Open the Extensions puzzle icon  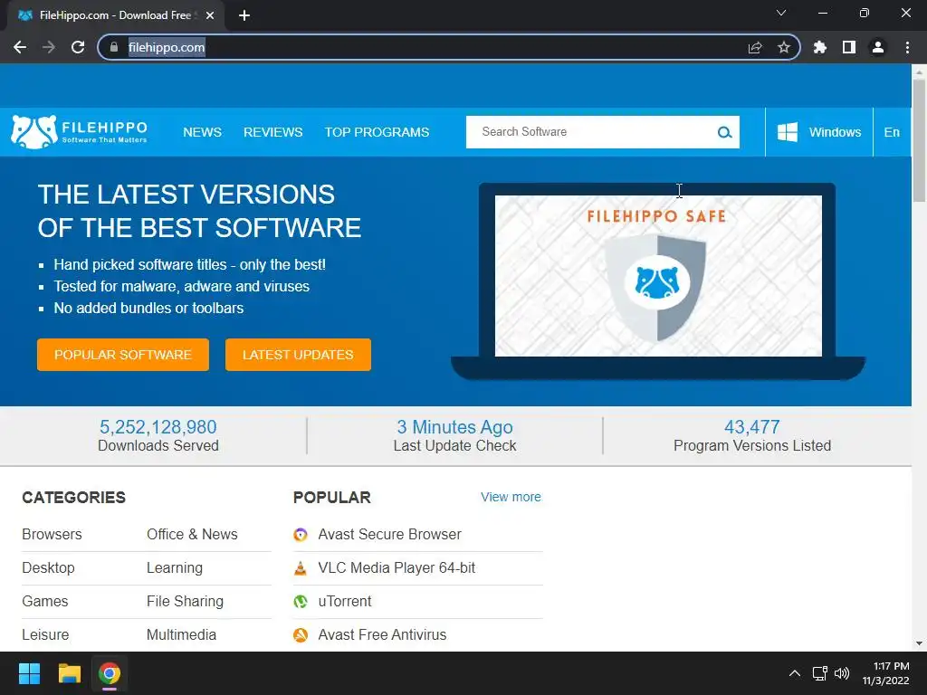tap(820, 47)
